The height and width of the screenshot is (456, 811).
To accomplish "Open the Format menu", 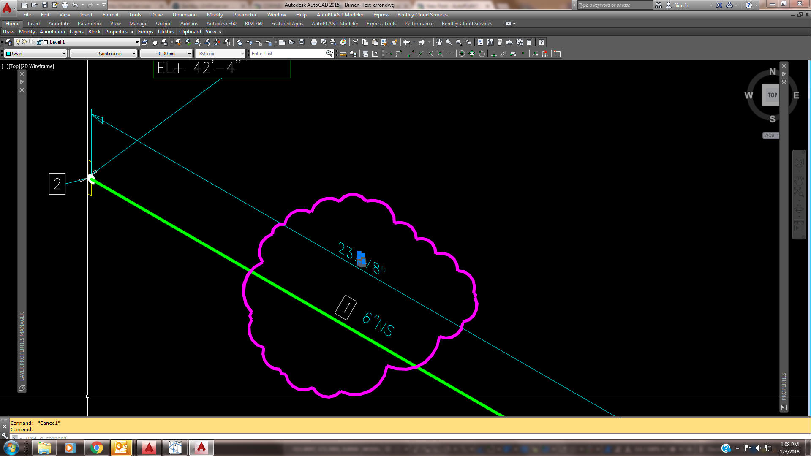I will [x=111, y=15].
